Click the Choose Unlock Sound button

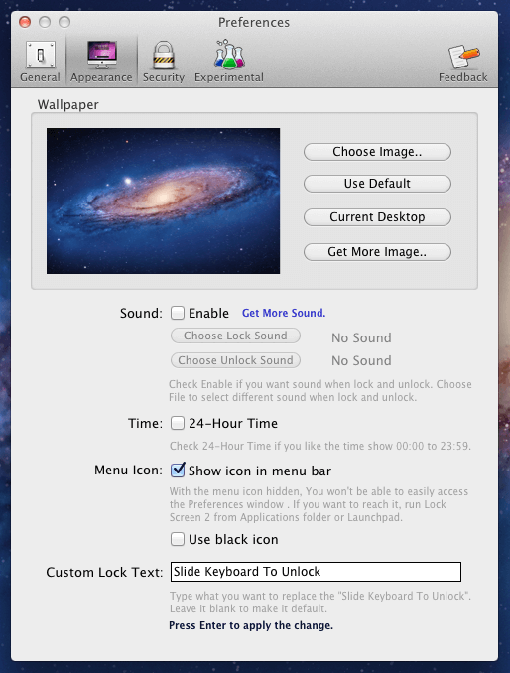pyautogui.click(x=235, y=360)
